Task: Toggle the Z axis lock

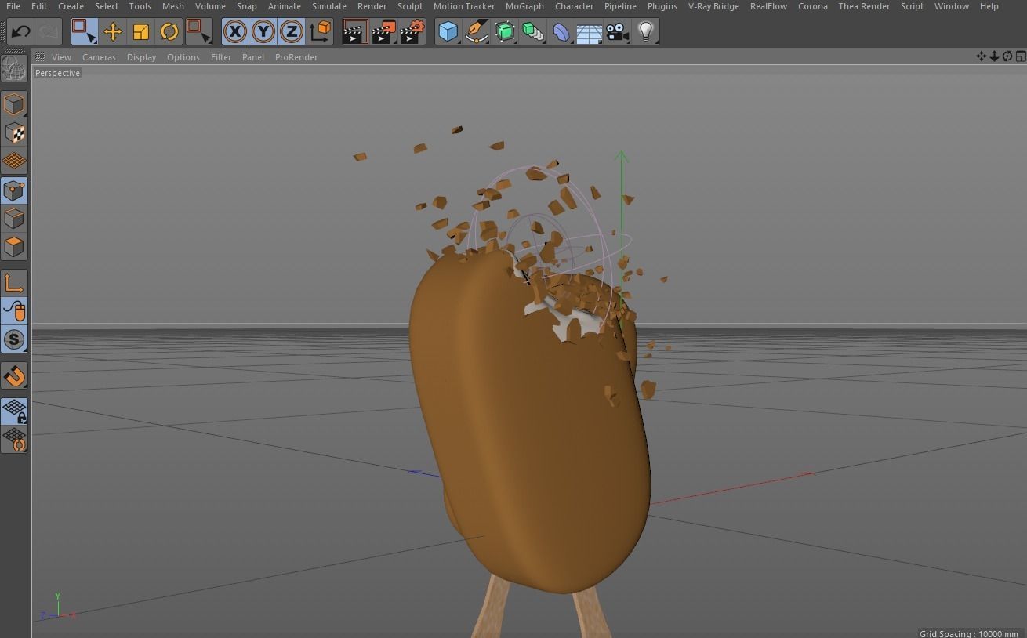Action: [292, 32]
